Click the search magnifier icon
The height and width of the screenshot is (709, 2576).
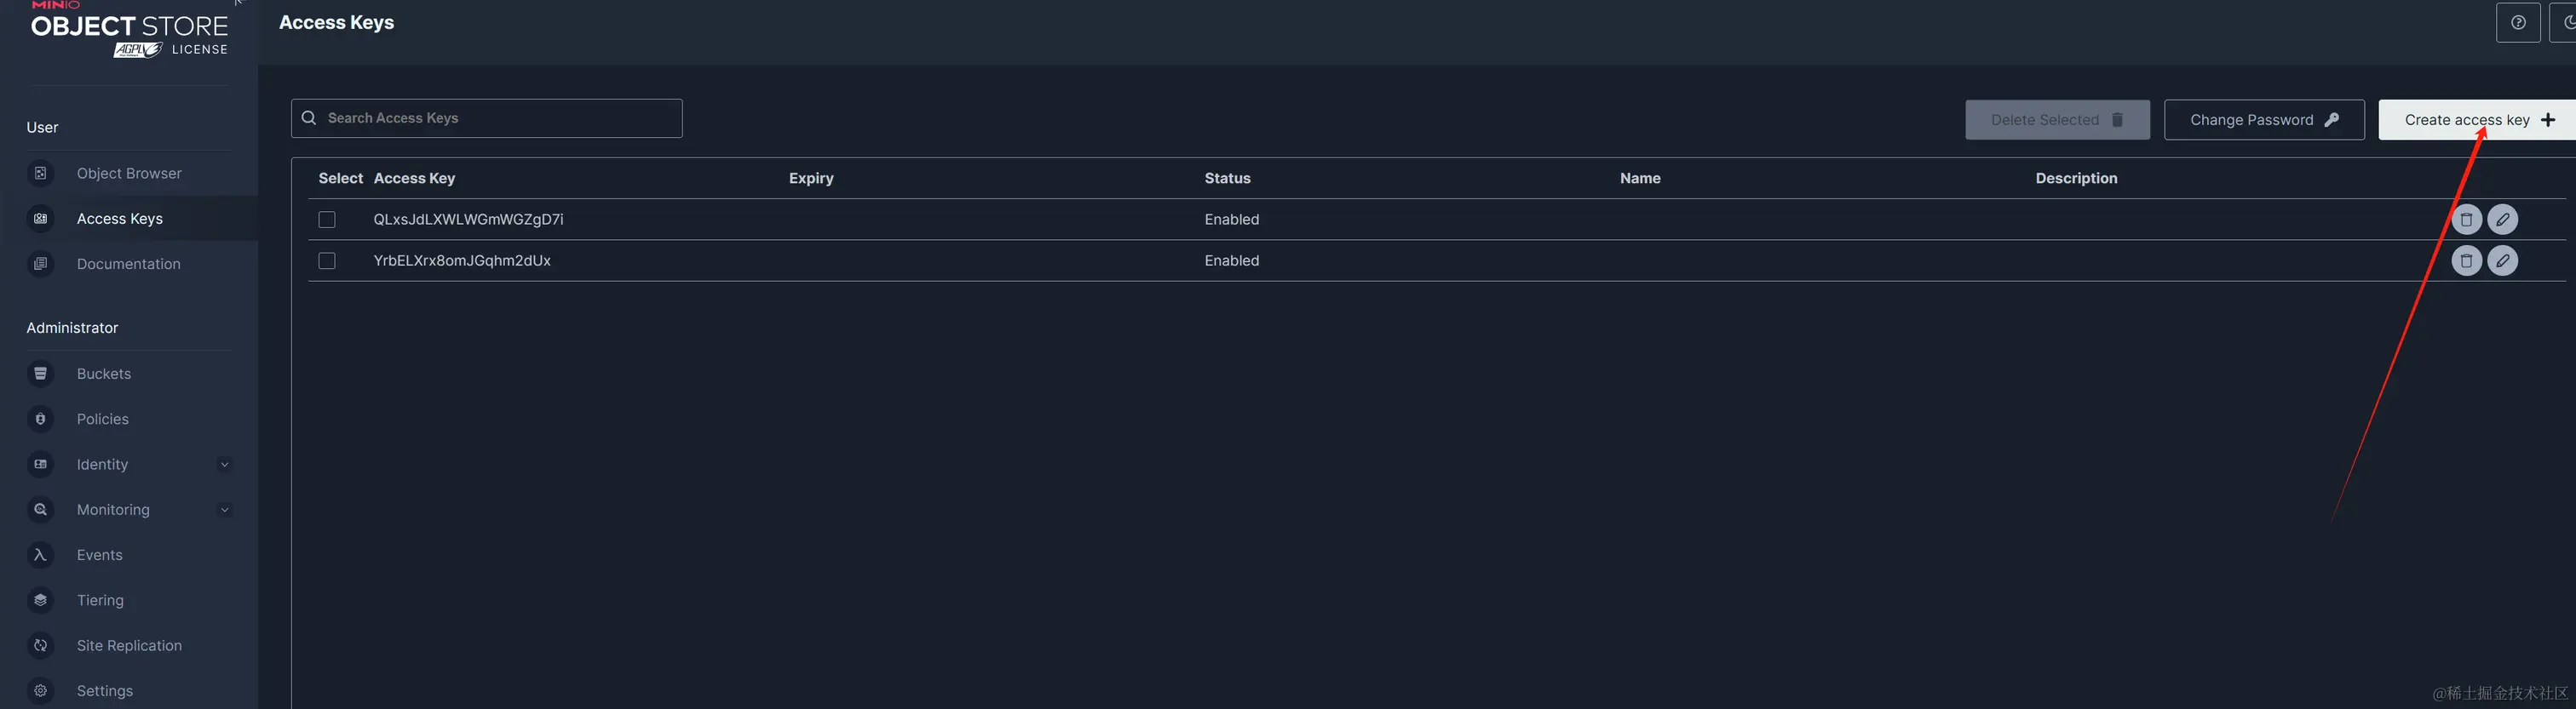click(309, 117)
